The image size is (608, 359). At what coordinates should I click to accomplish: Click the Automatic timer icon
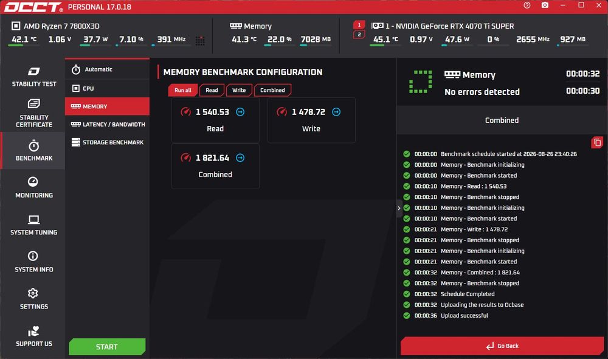[x=76, y=69]
